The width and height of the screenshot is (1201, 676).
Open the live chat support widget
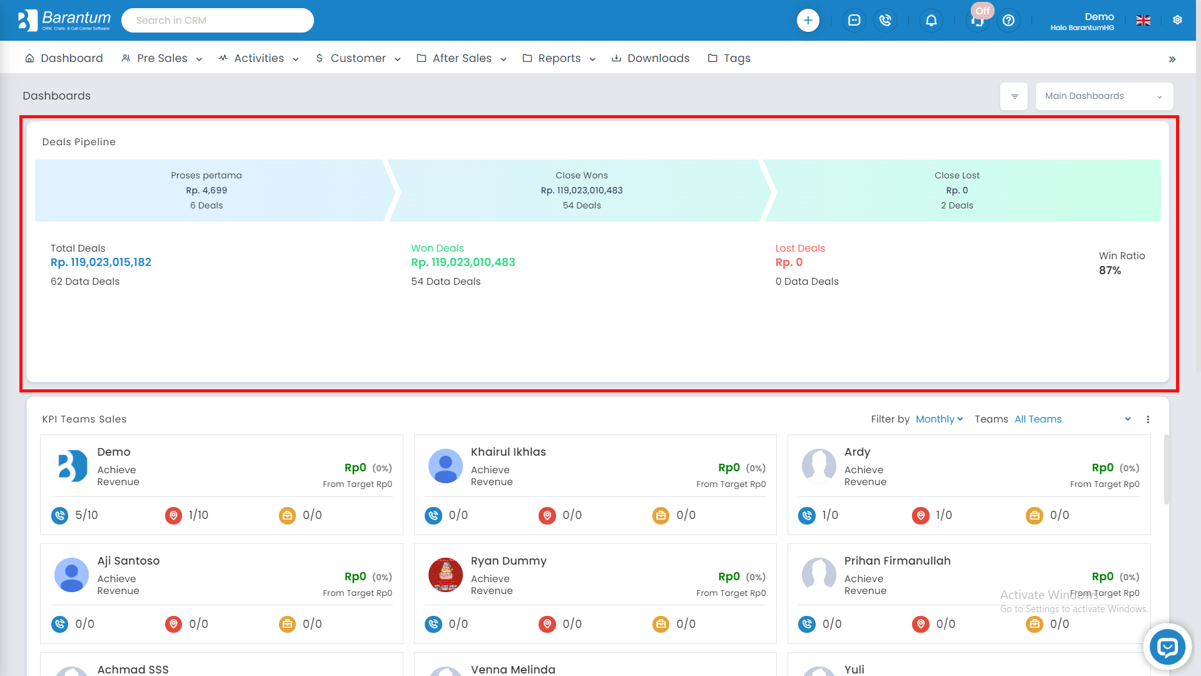[1167, 647]
